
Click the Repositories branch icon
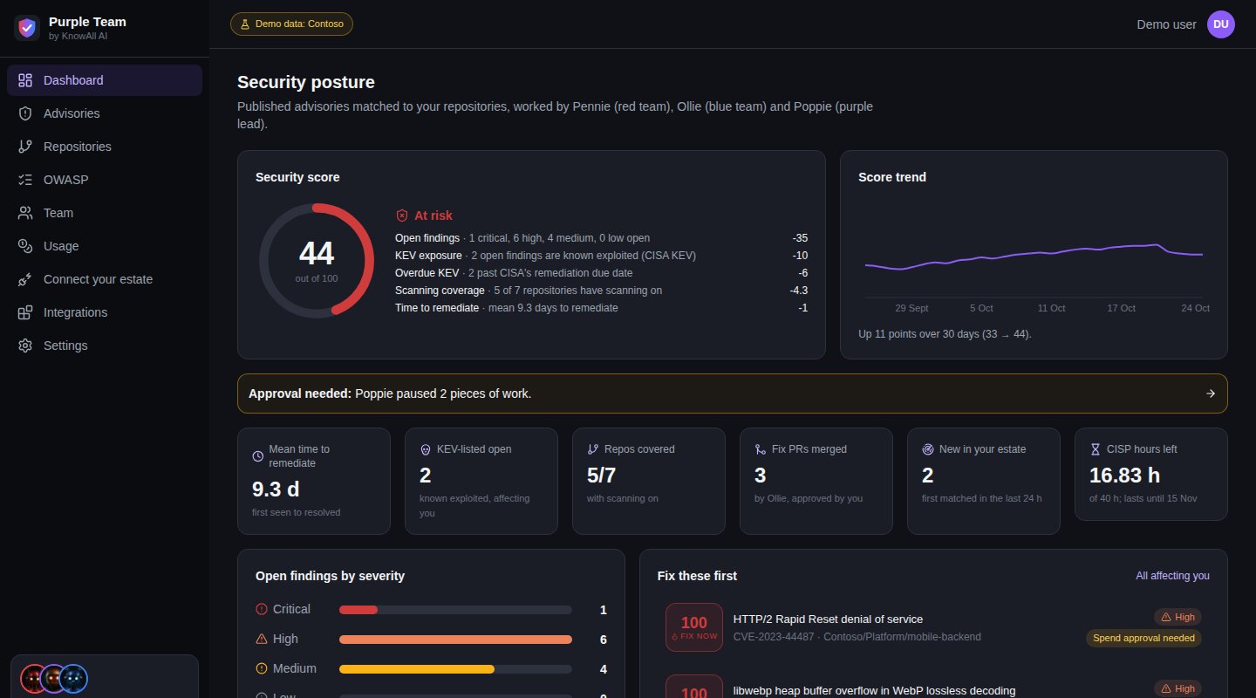point(25,147)
